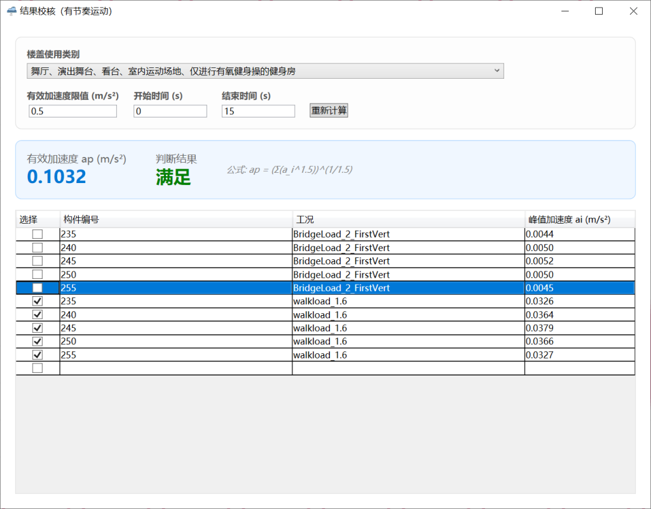The image size is (651, 509).
Task: Select the peak acceleration cell 0.0379
Action: point(579,329)
